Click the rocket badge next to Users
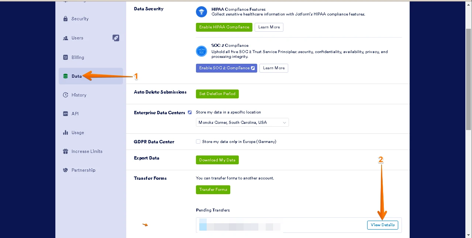Viewport: 472px width, 238px height. click(x=116, y=38)
